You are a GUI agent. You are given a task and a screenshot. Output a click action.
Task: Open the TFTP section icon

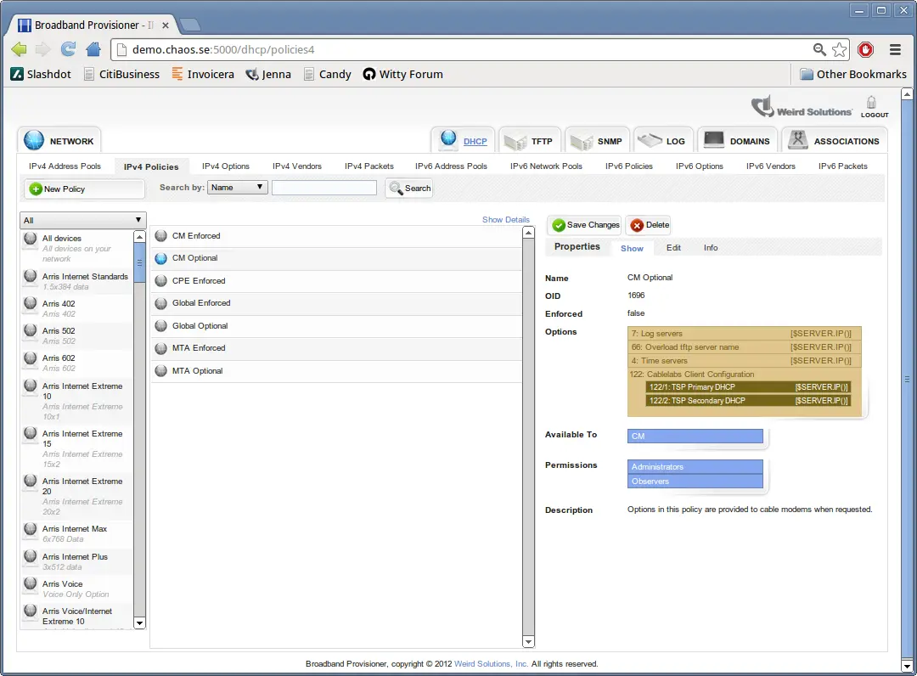click(x=514, y=141)
